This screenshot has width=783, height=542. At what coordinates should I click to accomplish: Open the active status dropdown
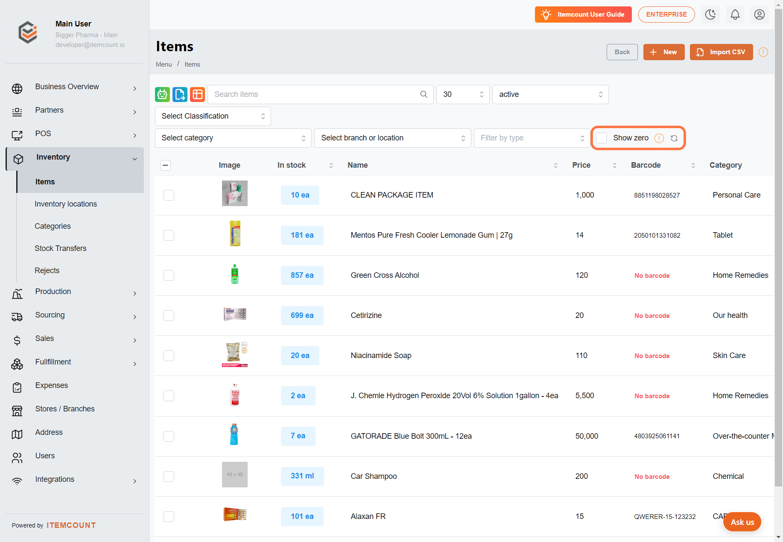[x=550, y=94]
